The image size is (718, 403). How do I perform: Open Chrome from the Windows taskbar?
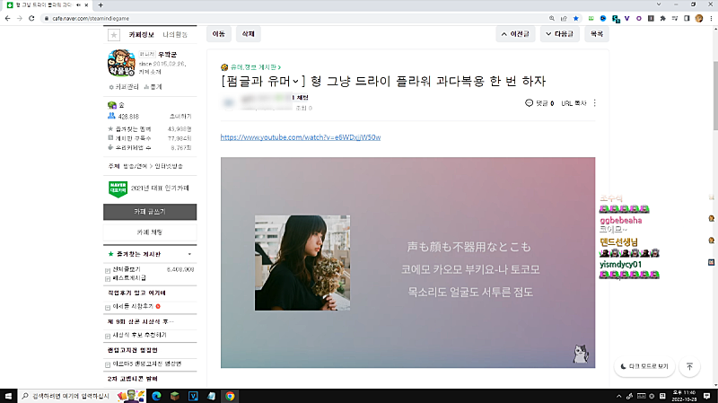[x=230, y=395]
